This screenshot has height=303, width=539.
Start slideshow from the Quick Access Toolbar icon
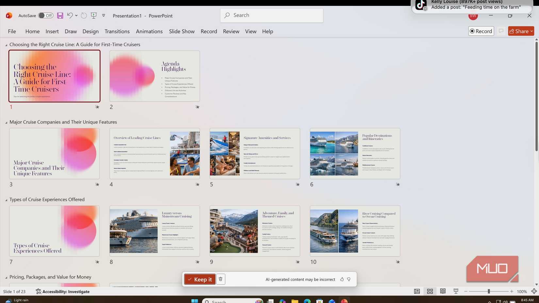(x=93, y=15)
